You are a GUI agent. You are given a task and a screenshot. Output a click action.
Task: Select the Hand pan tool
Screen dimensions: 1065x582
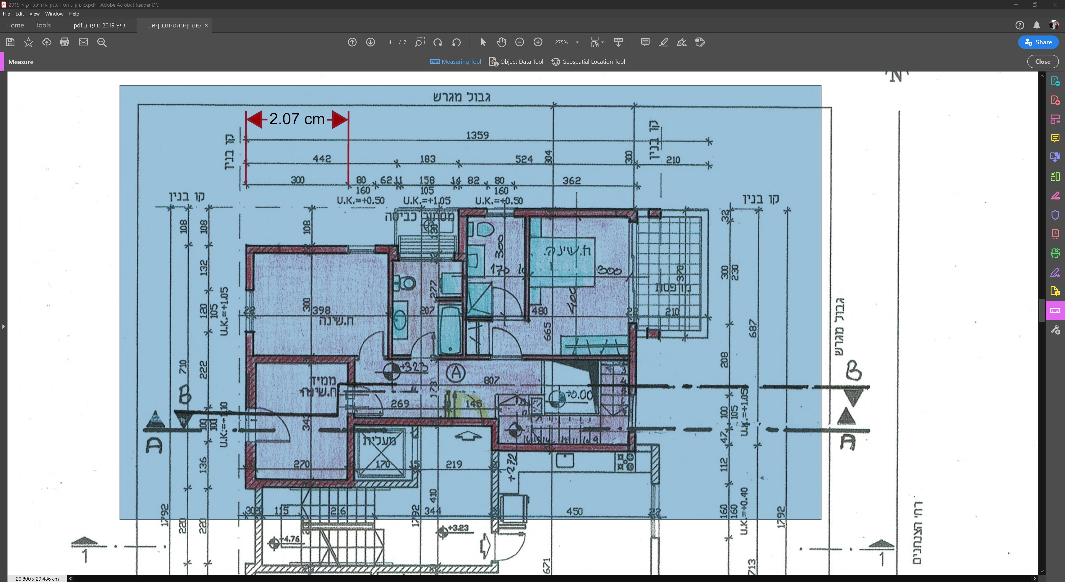point(501,42)
